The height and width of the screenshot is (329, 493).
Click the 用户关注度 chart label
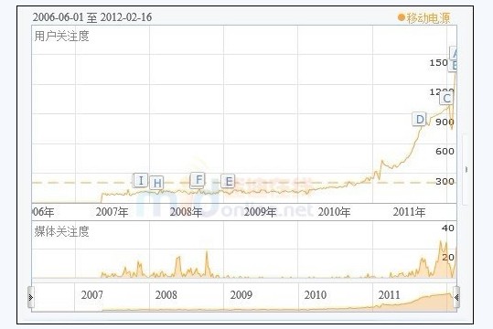tap(62, 36)
